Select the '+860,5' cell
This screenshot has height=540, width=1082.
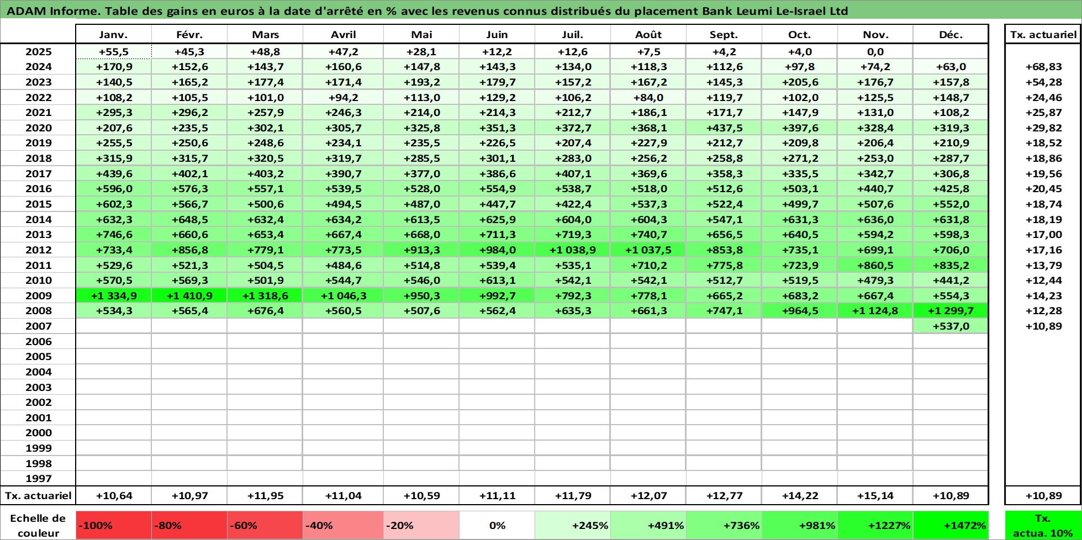click(875, 266)
